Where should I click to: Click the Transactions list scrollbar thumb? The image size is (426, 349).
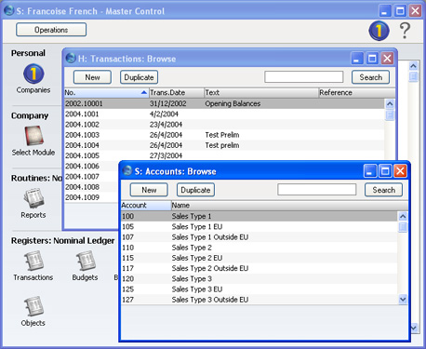pos(390,114)
